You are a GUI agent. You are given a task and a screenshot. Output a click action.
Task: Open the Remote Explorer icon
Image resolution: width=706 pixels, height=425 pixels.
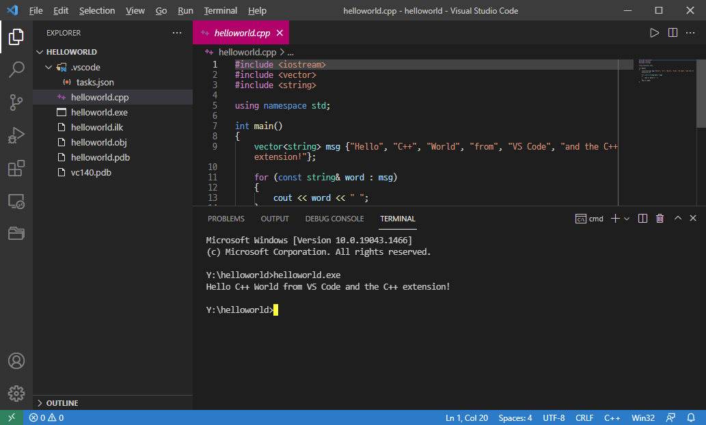point(16,202)
